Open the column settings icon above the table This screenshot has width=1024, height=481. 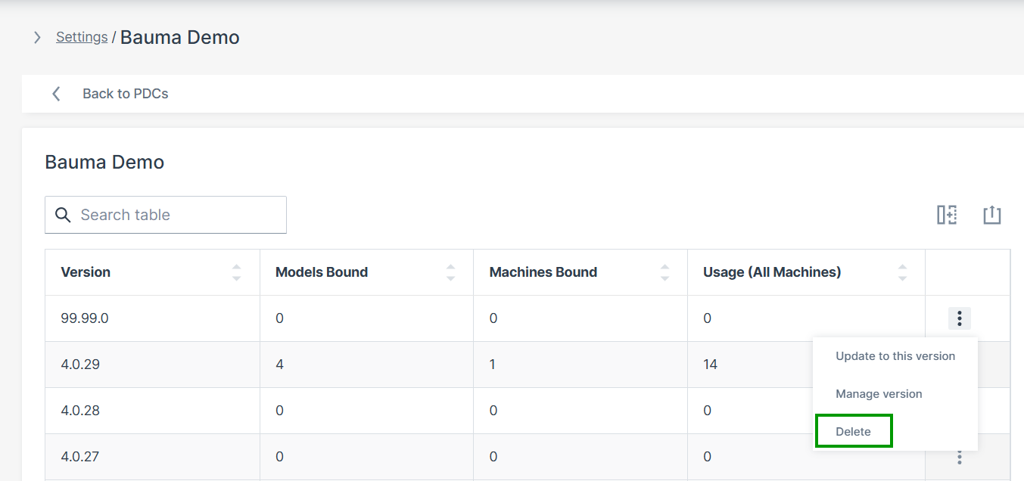(x=947, y=215)
